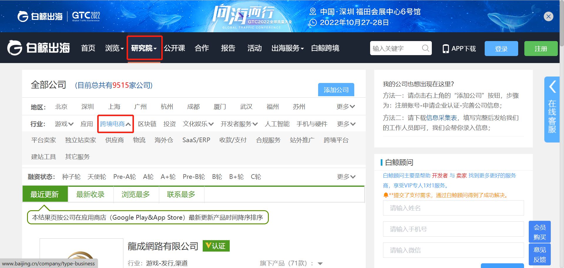This screenshot has height=268, width=564.
Task: Click the APP下载 phone icon
Action: point(446,49)
